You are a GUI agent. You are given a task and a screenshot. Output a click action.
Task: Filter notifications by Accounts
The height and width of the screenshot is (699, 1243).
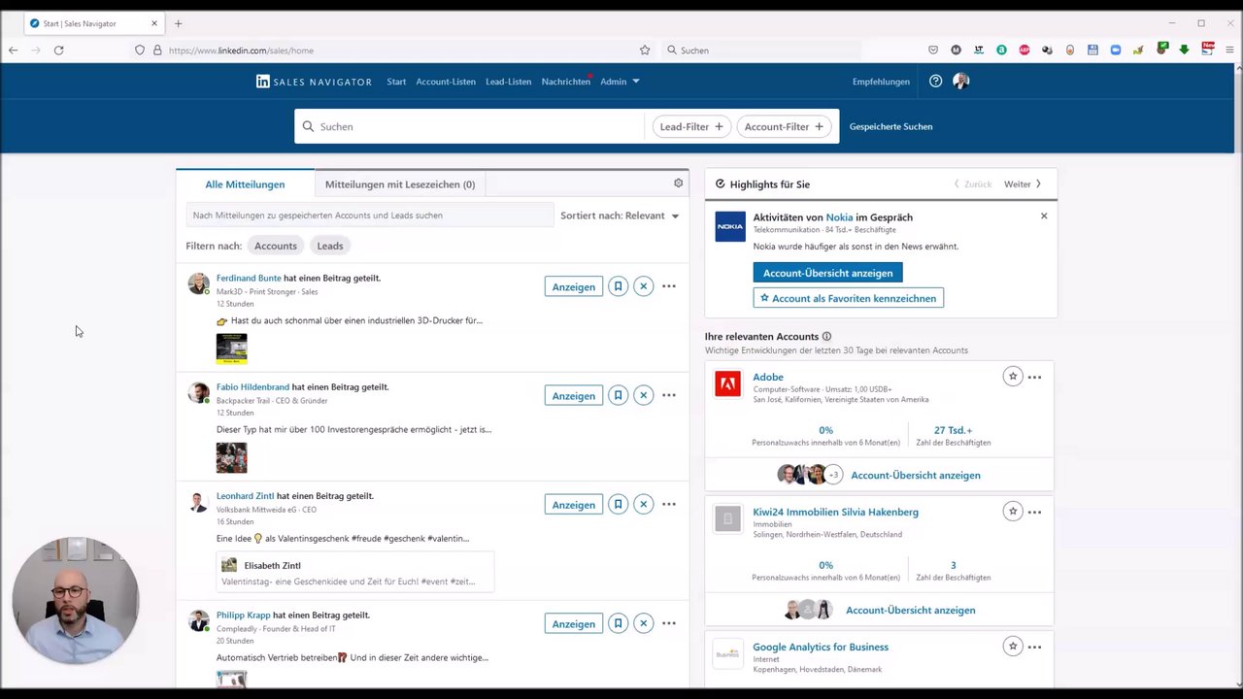276,246
